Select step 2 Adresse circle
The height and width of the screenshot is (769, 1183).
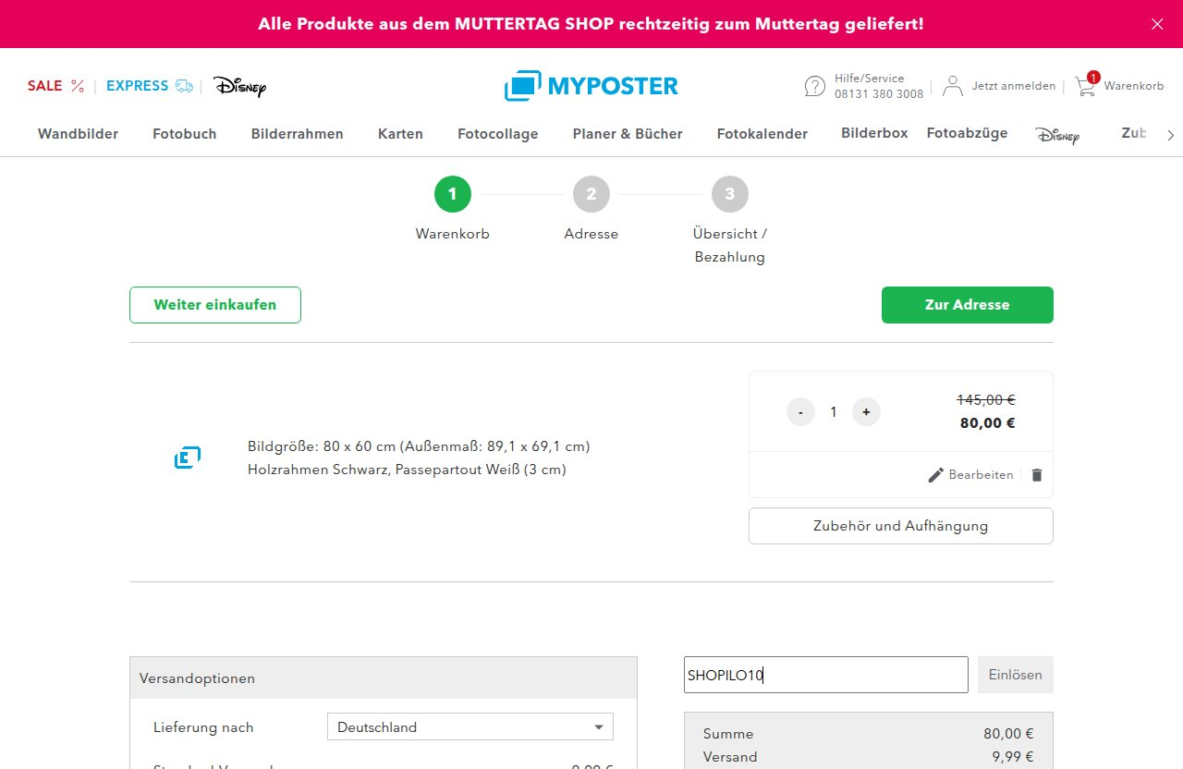click(x=591, y=194)
